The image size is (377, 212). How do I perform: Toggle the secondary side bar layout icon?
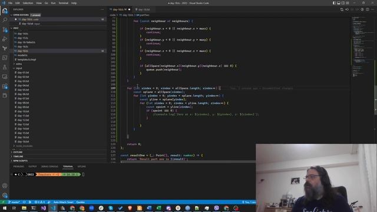click(343, 3)
